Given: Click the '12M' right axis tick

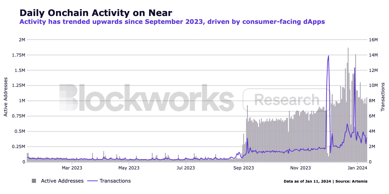Looking at the screenshot, I should click(x=373, y=70).
